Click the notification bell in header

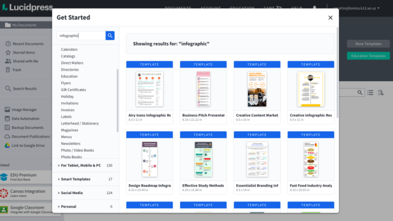pos(314,8)
